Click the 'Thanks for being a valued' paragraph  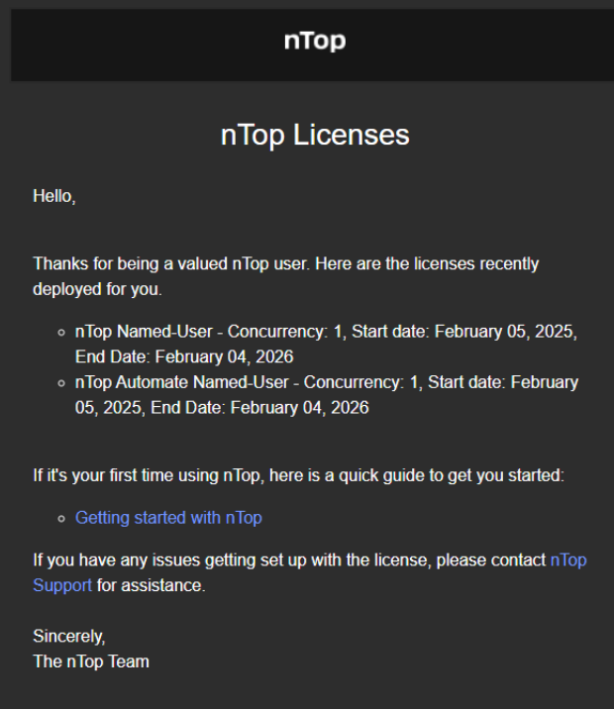pos(286,276)
